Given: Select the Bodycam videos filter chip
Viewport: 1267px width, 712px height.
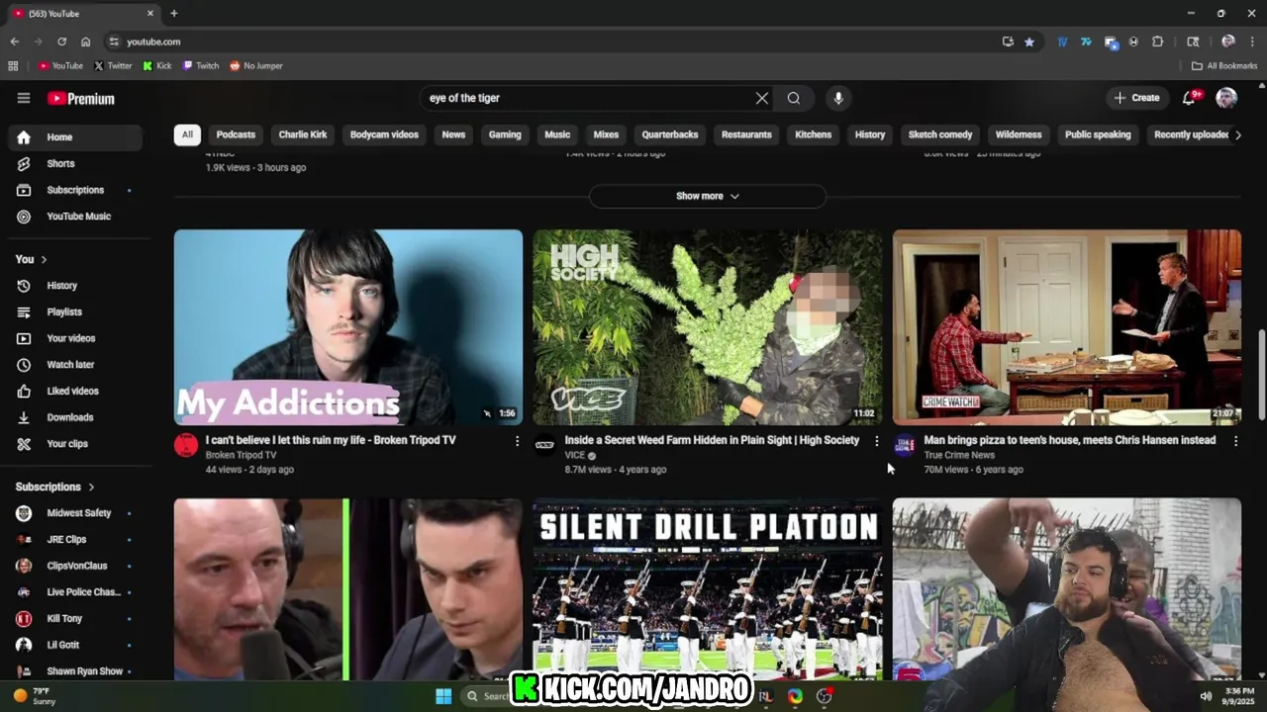Looking at the screenshot, I should click(x=384, y=134).
